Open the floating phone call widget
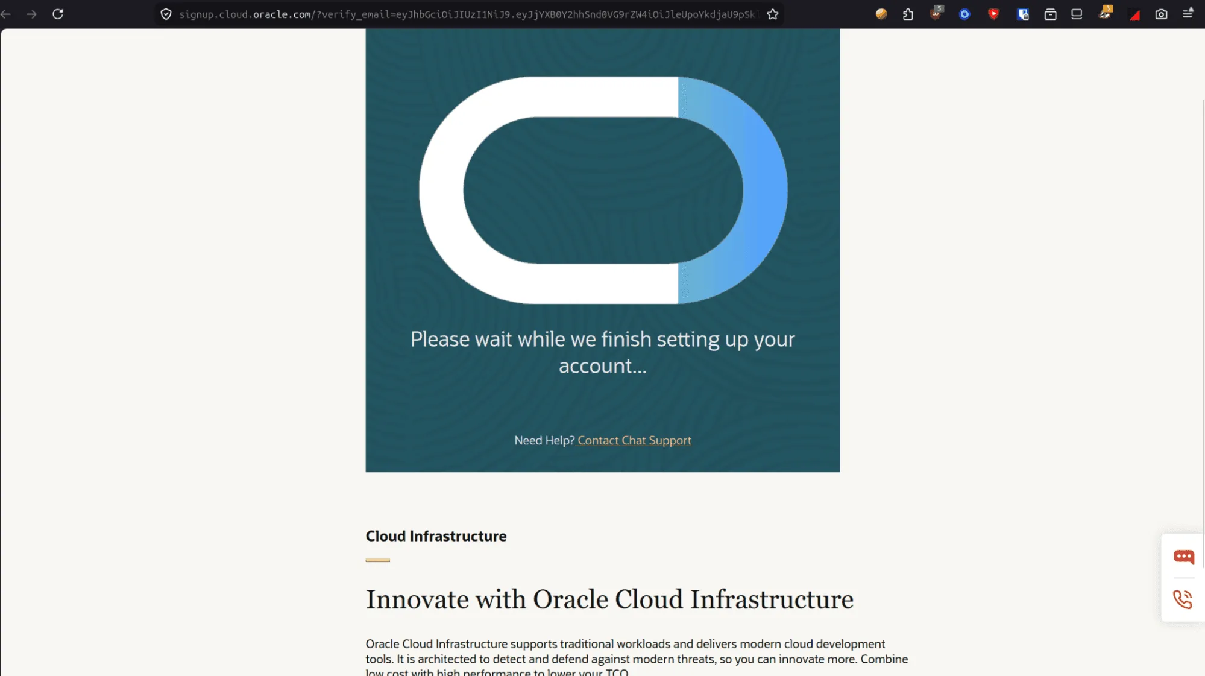Screen dimensions: 1205x676 1183,599
